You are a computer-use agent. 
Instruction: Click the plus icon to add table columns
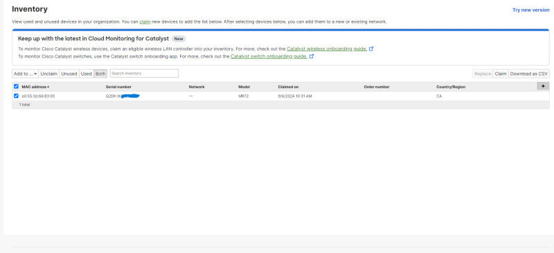[x=543, y=86]
